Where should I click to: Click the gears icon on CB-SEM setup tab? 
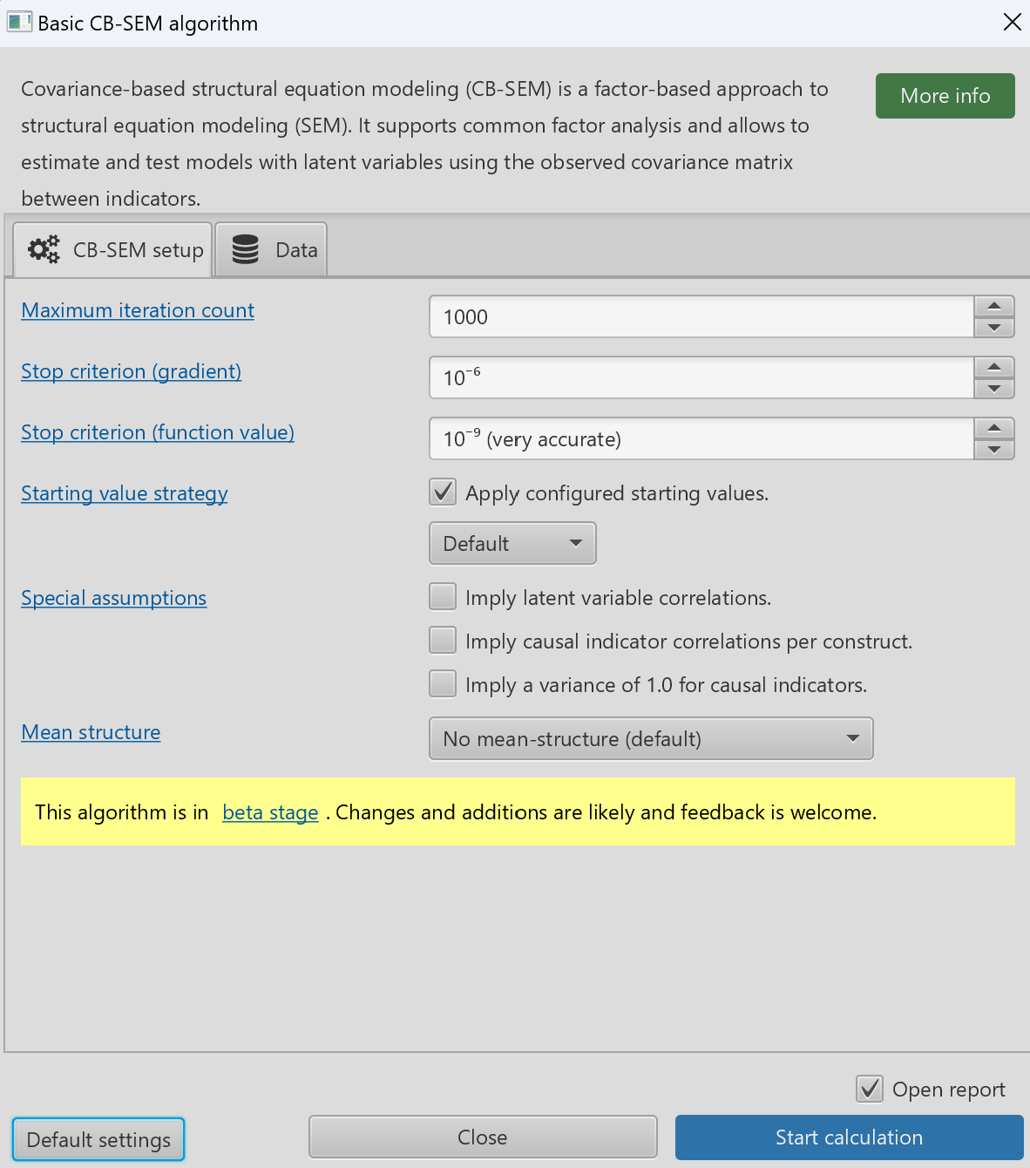tap(44, 250)
